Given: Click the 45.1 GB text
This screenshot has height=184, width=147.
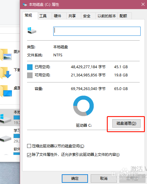Looking at the screenshot, I should tap(121, 67).
